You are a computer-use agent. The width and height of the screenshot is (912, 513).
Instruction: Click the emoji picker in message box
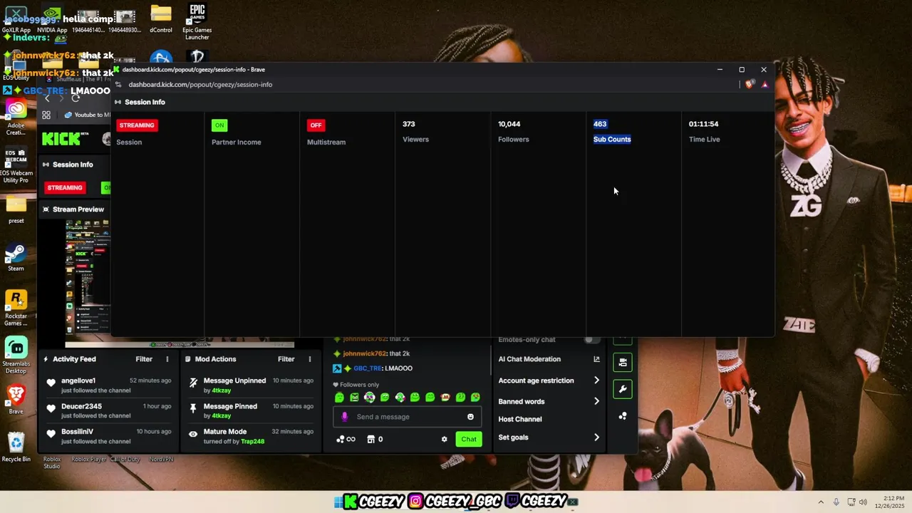(470, 417)
